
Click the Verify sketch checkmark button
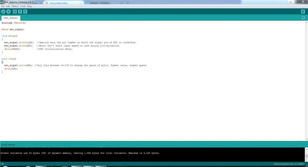3,12
